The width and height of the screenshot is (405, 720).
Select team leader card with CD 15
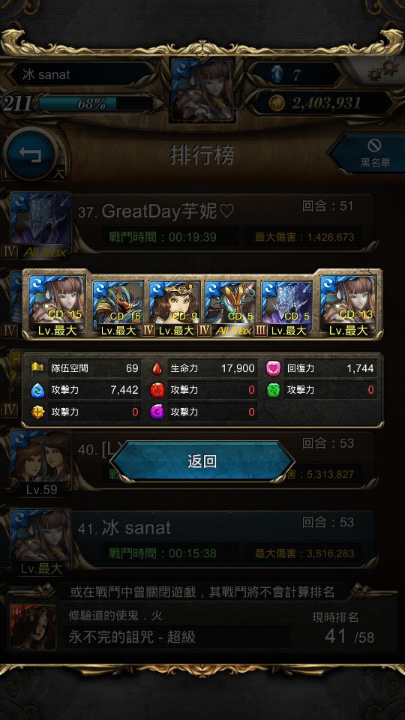tap(57, 305)
